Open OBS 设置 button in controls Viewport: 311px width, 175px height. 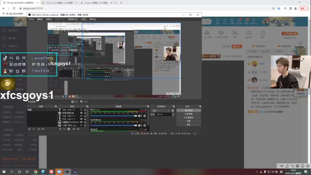189,121
